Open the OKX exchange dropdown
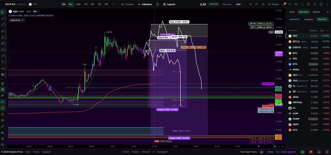This screenshot has width=331, height=155. point(239,4)
